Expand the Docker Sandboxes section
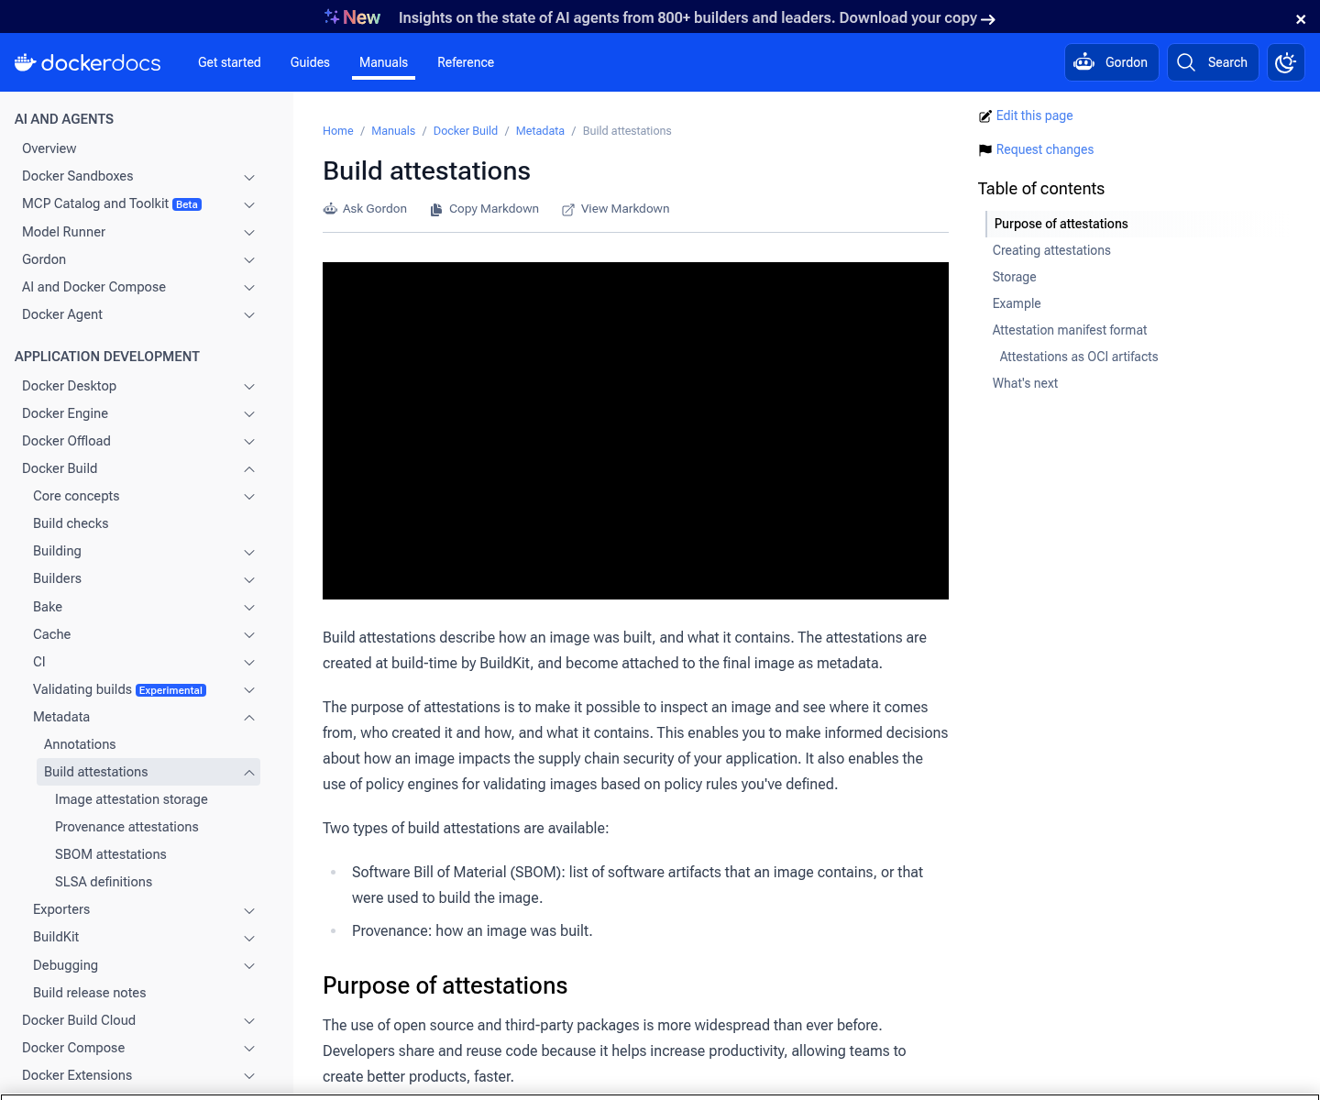The width and height of the screenshot is (1320, 1100). click(x=249, y=177)
